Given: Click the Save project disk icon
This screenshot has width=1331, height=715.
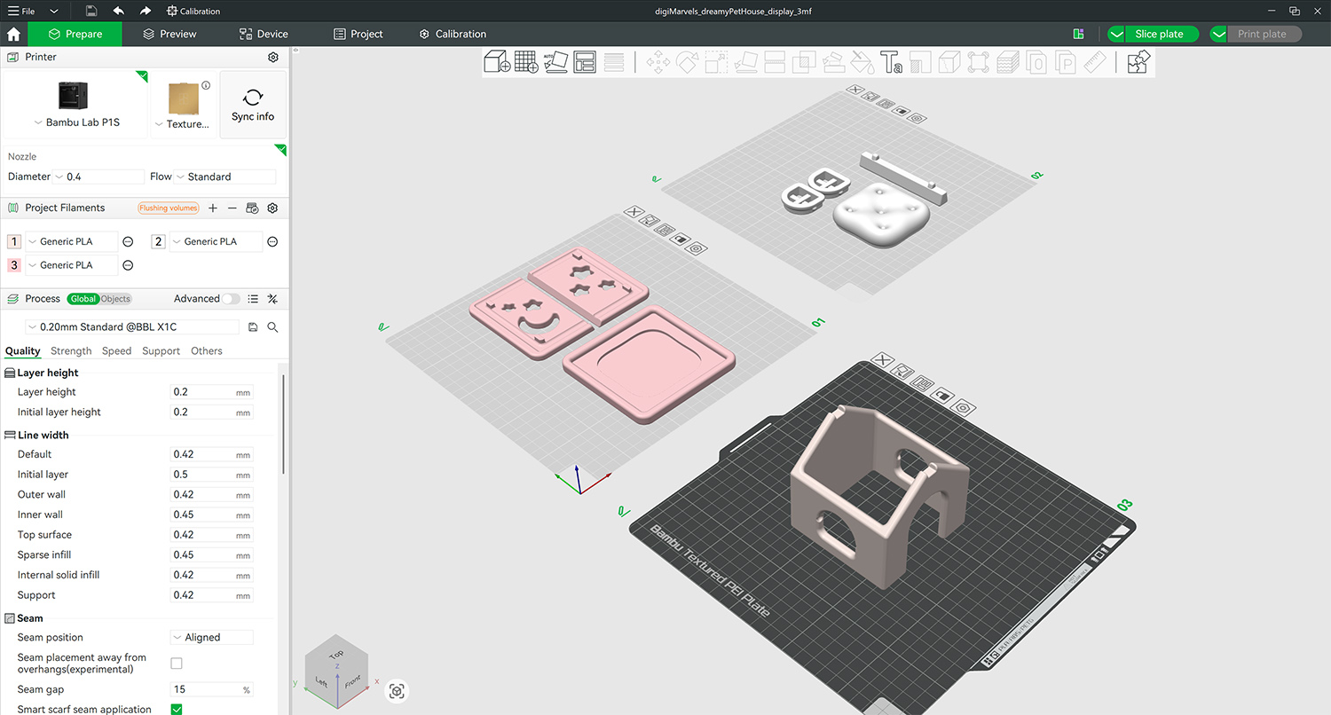Looking at the screenshot, I should pos(91,11).
